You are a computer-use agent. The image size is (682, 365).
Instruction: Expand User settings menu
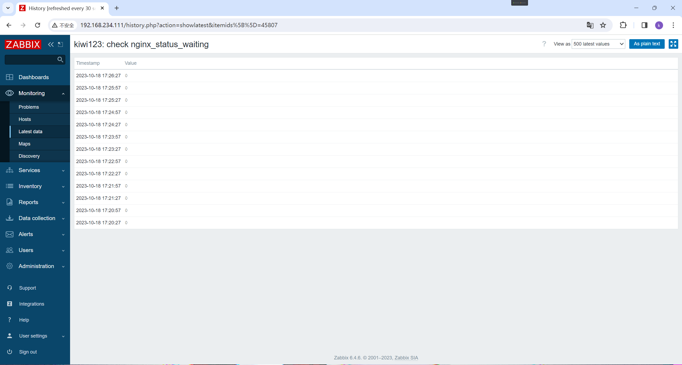35,336
